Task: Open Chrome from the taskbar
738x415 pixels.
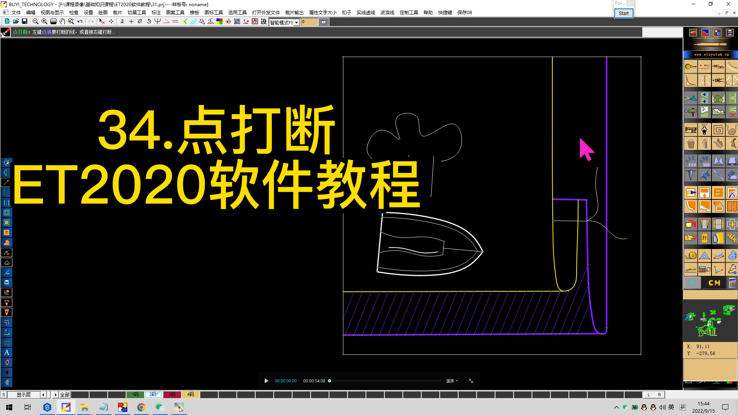Action: (141, 407)
